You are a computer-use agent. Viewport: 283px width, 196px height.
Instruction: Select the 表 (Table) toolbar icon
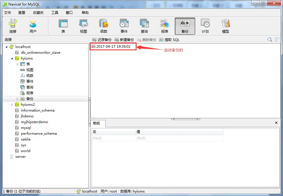click(x=63, y=26)
